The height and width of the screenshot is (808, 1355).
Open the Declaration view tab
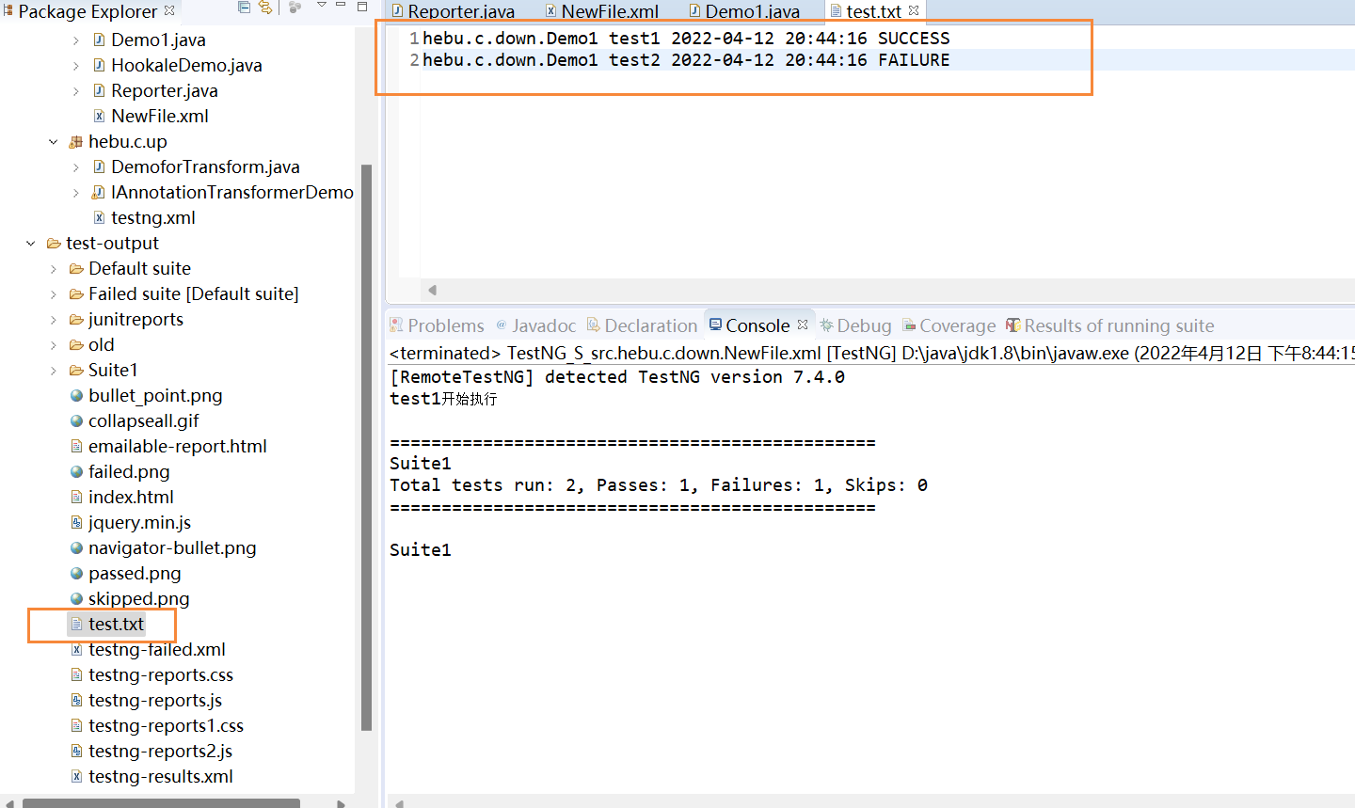tap(642, 325)
